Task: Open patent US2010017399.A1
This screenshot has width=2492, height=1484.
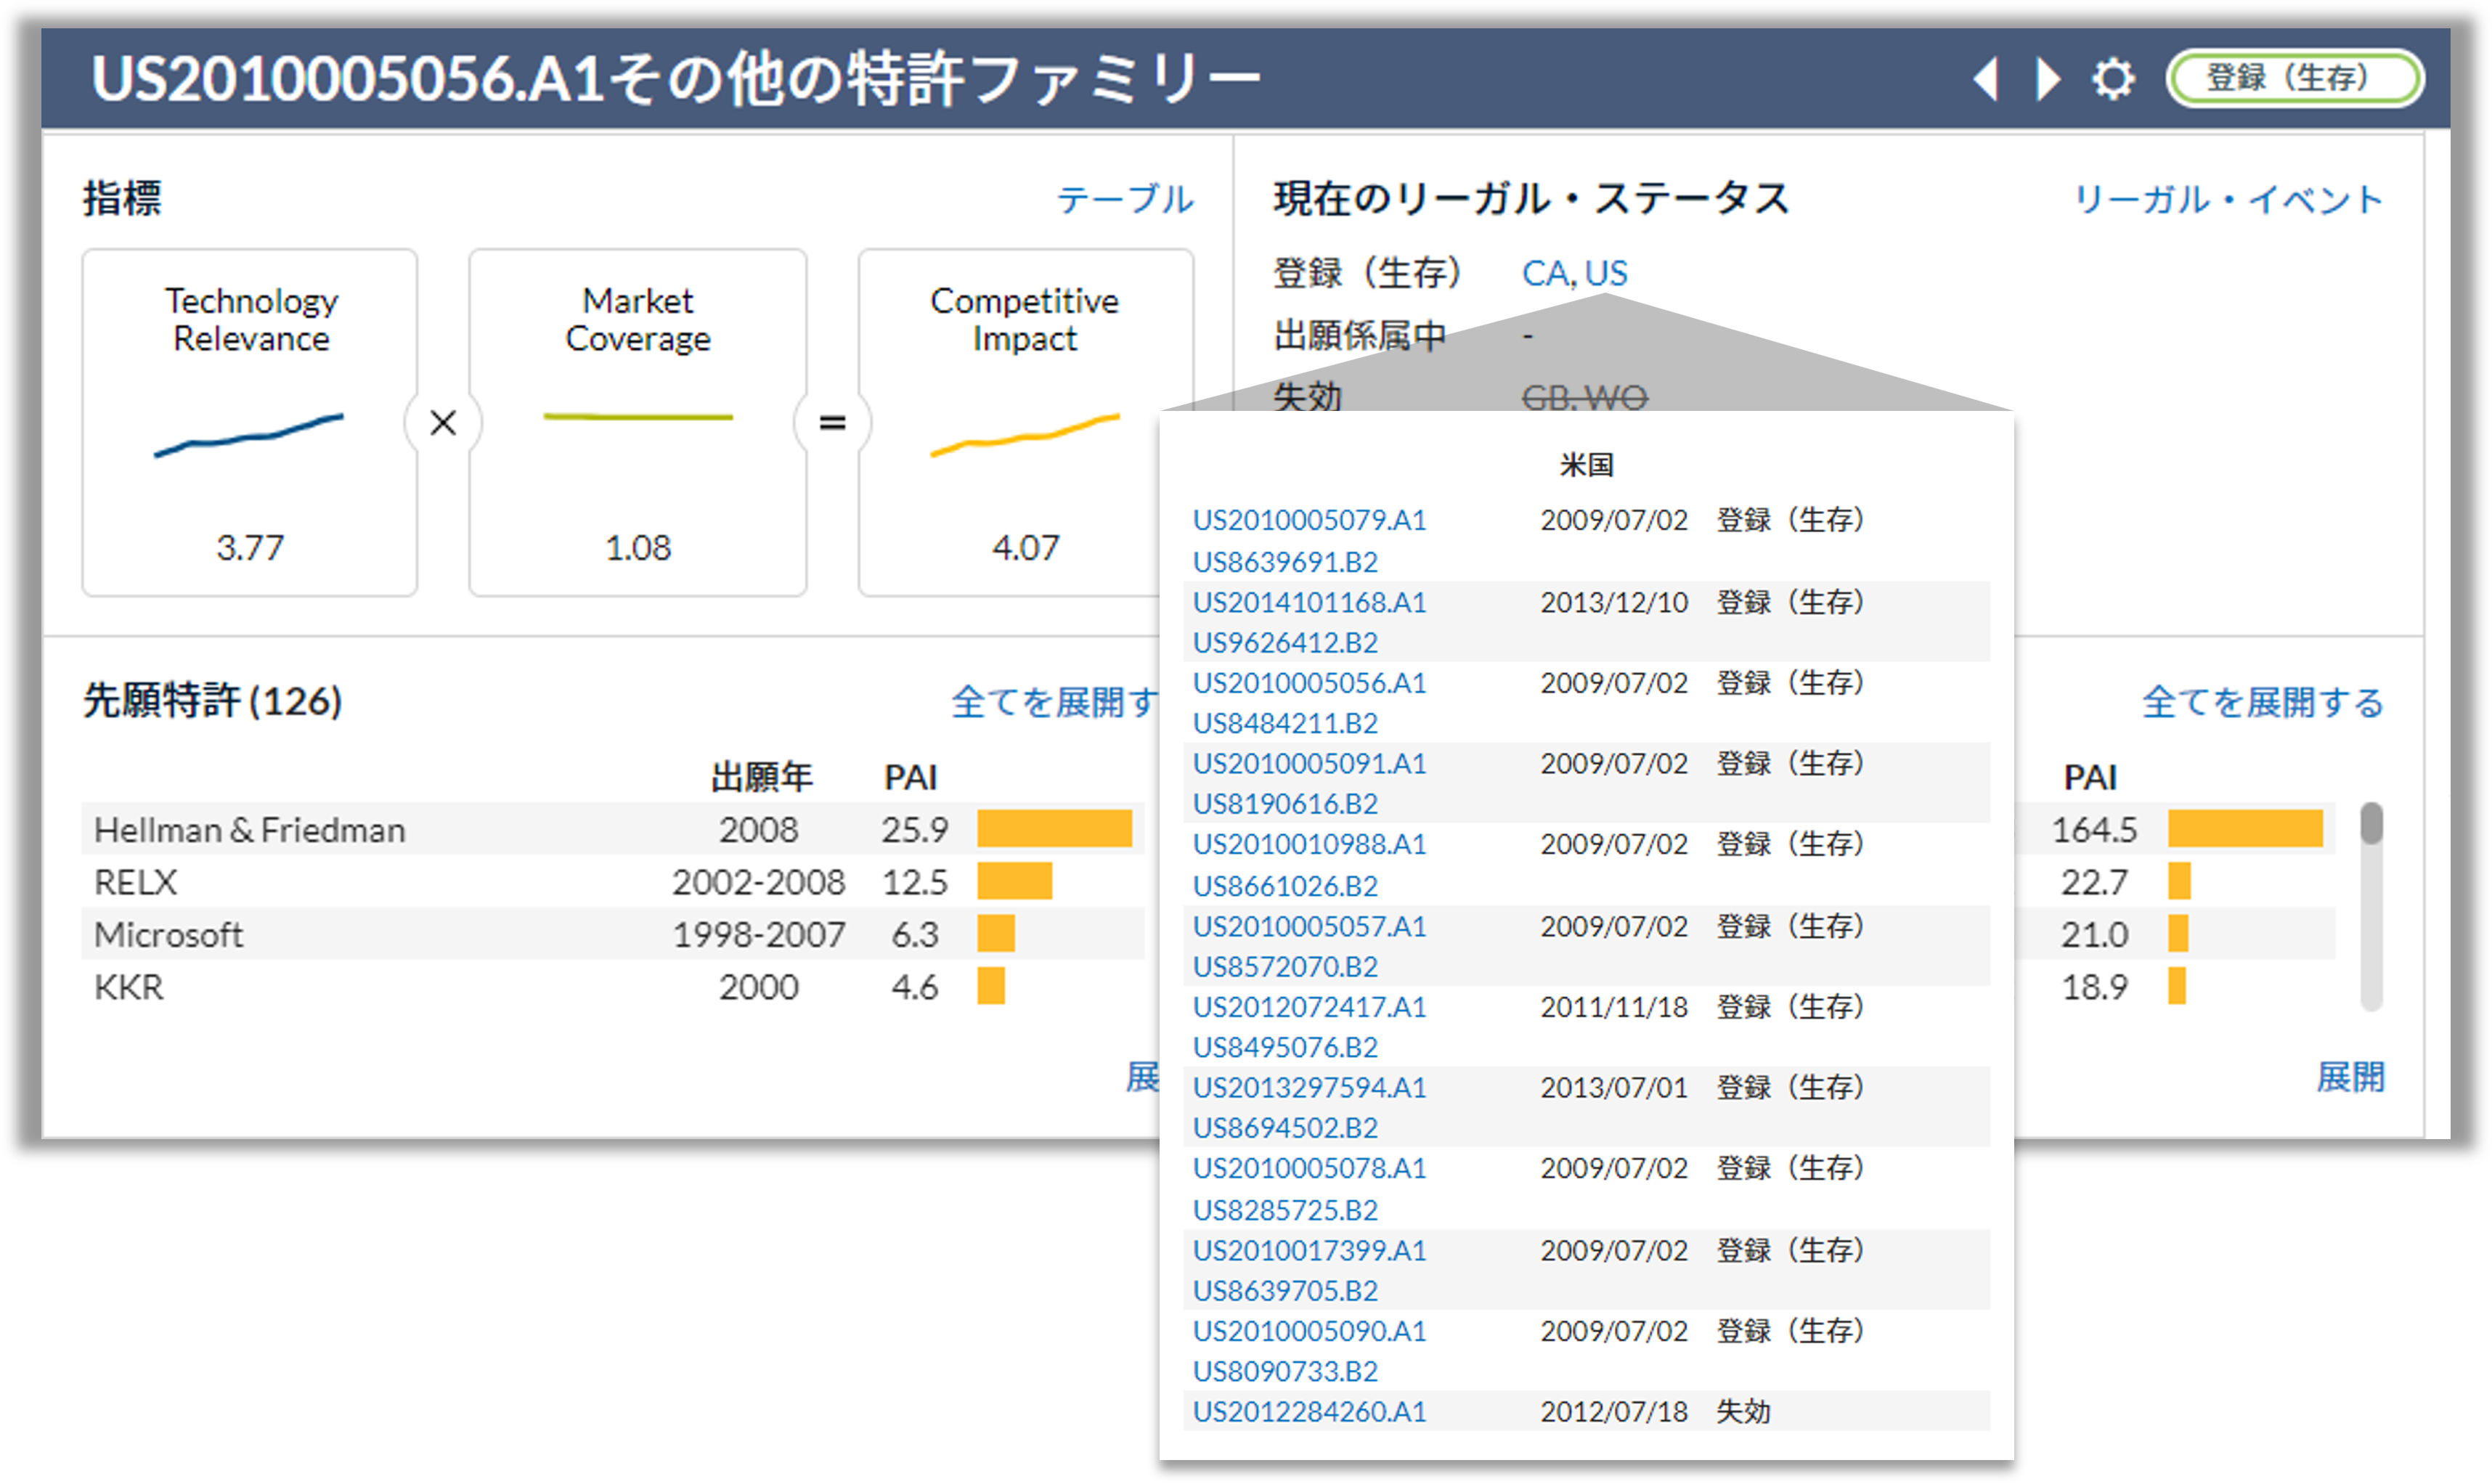Action: (x=1309, y=1250)
